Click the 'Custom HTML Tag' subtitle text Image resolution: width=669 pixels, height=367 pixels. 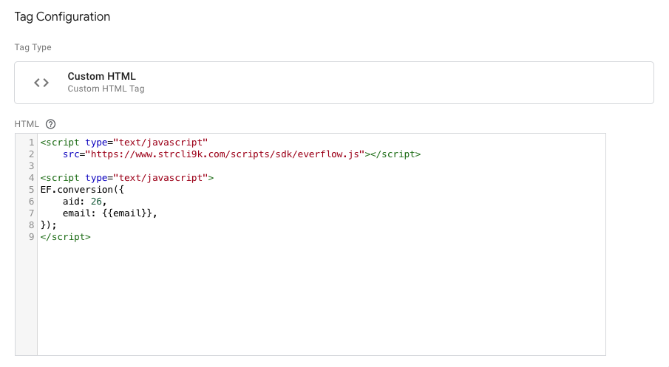(x=106, y=89)
